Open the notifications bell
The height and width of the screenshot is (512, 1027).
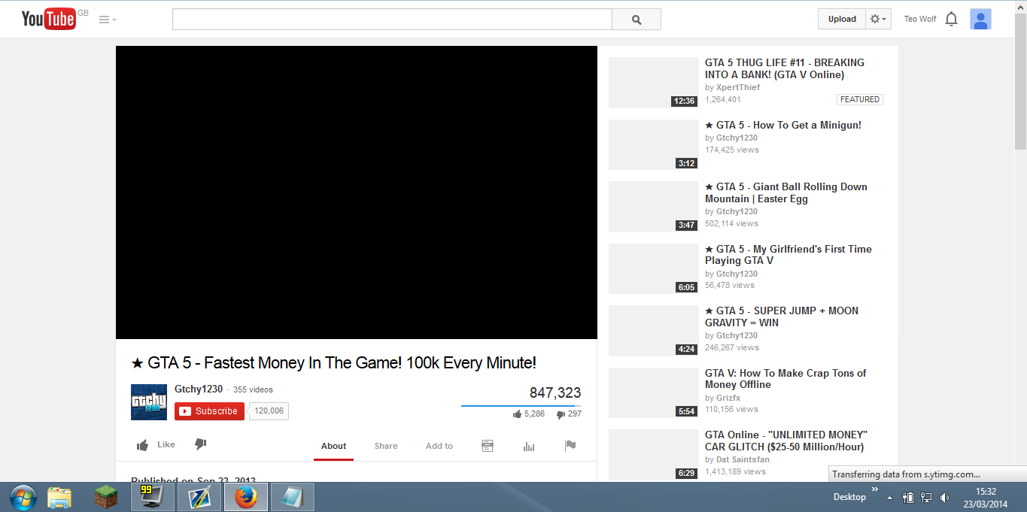click(x=951, y=20)
